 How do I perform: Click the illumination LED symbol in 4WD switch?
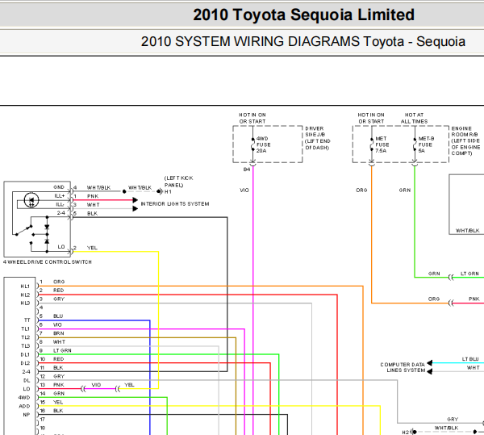tap(31, 200)
